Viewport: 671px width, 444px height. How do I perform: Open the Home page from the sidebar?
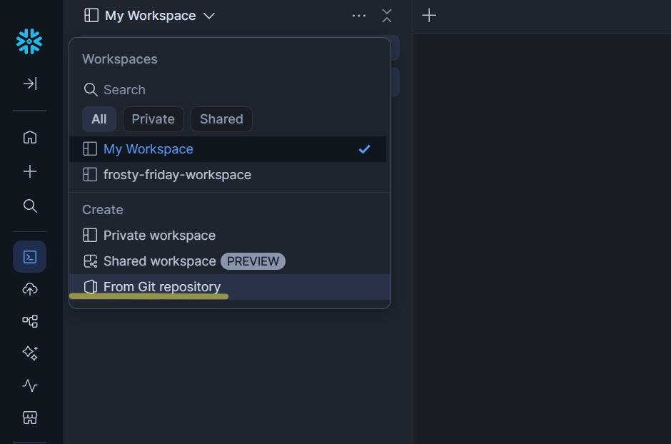pyautogui.click(x=29, y=137)
